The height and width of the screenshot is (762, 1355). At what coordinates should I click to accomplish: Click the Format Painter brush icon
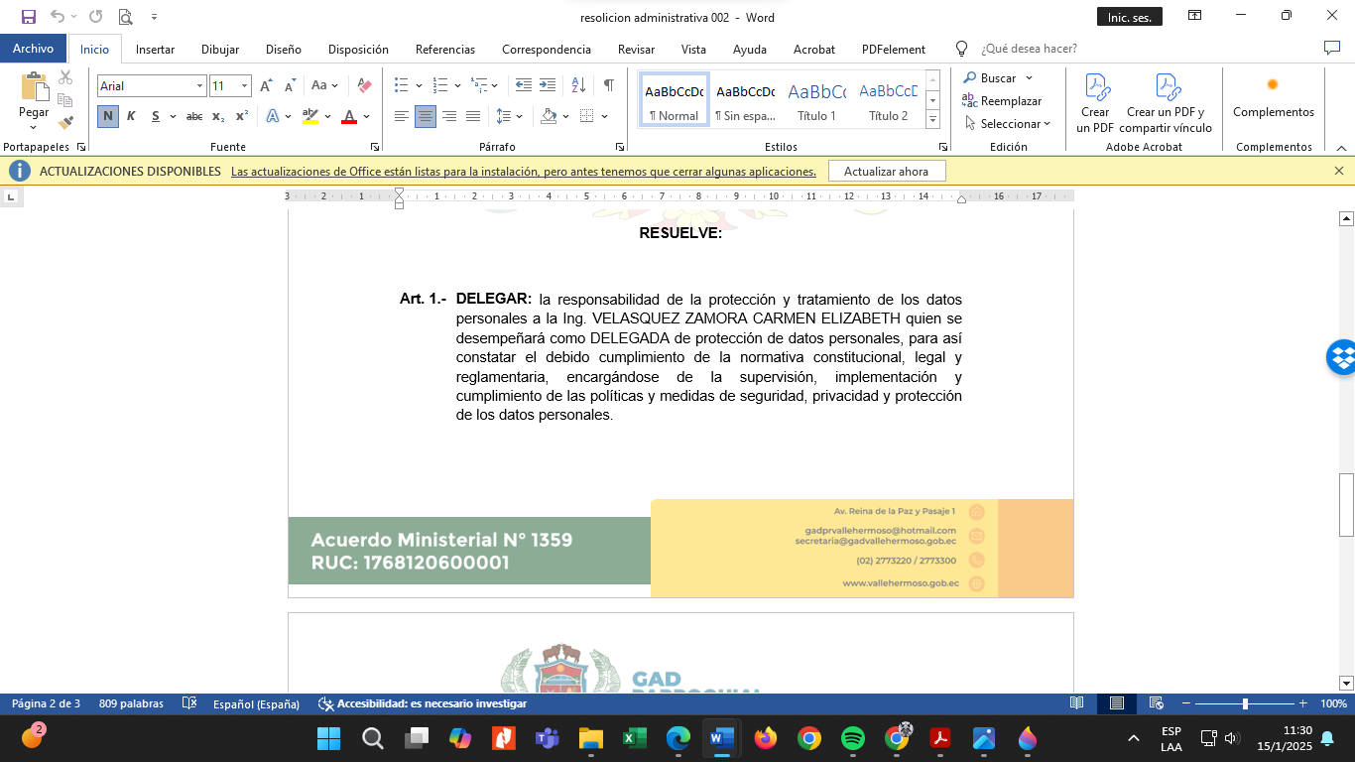tap(65, 123)
